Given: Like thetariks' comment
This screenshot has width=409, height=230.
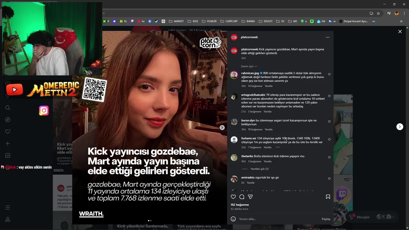Looking at the screenshot, I should pyautogui.click(x=329, y=157).
